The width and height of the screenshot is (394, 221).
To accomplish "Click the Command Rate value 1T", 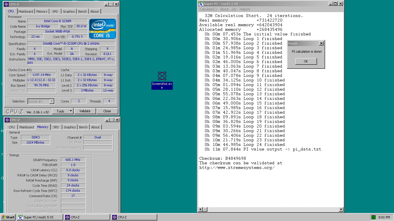I will tap(73, 196).
